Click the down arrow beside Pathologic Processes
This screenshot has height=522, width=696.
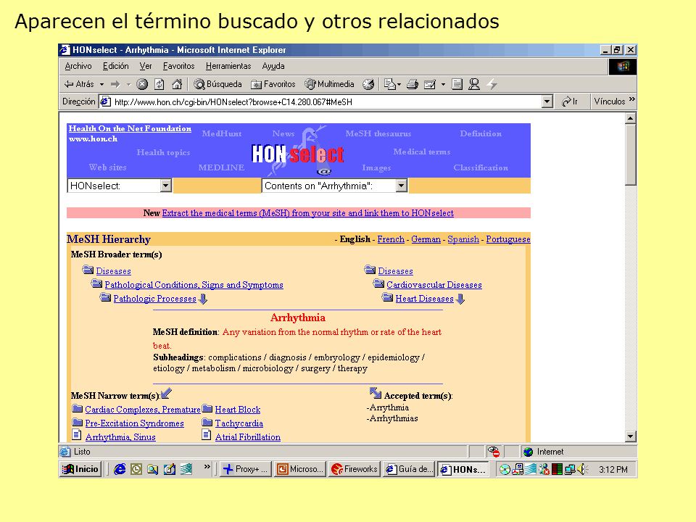(x=203, y=299)
